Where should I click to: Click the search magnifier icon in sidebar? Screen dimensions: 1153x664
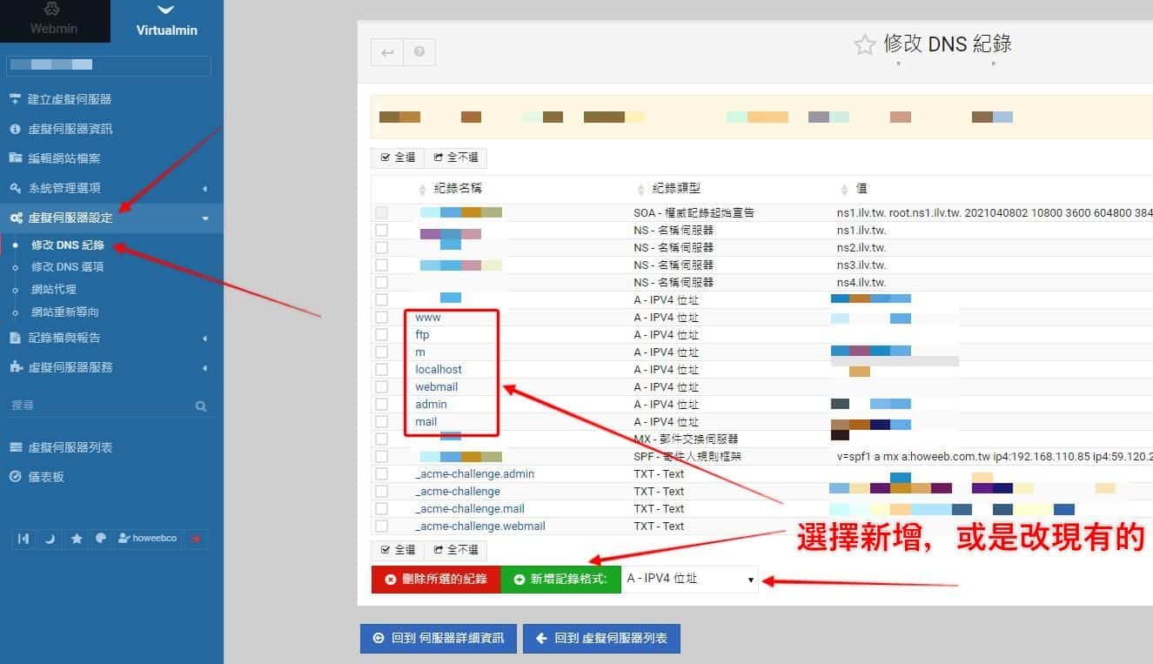coord(201,406)
